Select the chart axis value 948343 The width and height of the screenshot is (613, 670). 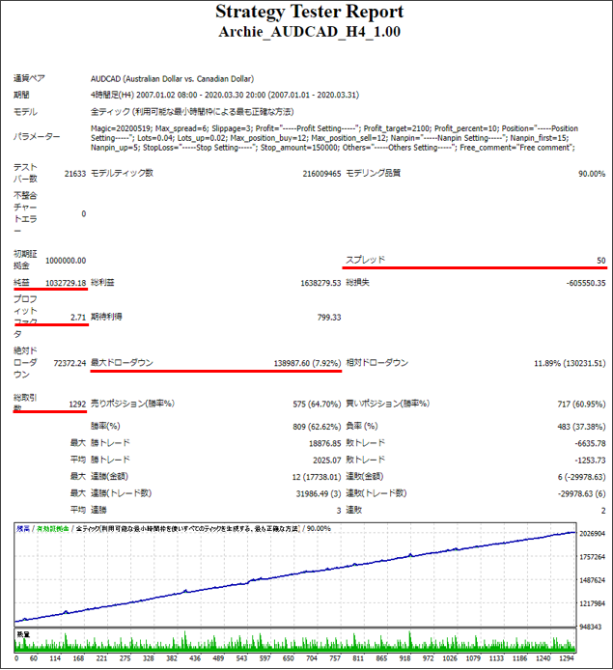[590, 627]
